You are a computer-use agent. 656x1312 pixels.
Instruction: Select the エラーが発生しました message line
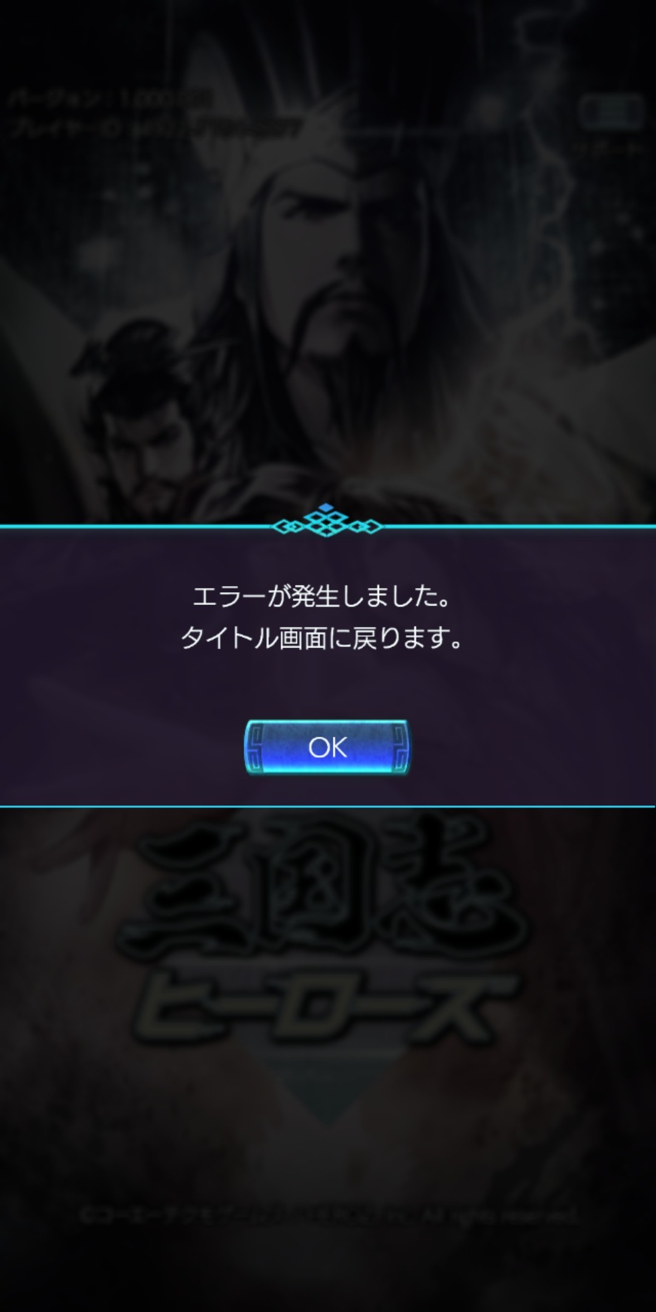point(321,597)
